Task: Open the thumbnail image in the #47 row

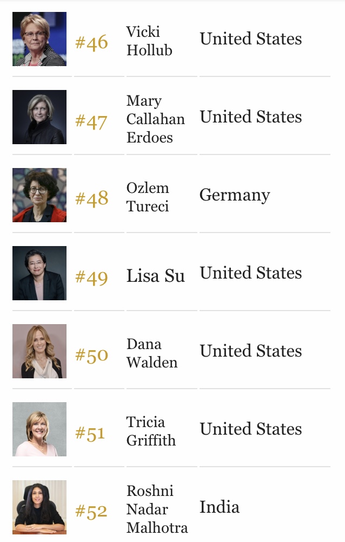Action: pyautogui.click(x=39, y=117)
